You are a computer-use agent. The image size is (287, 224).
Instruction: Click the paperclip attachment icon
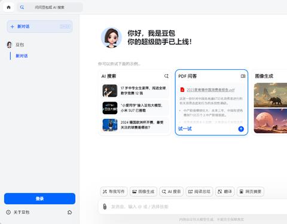[105, 207]
